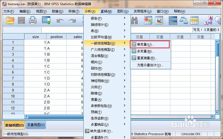The width and height of the screenshot is (223, 139).
Task: Expand the 生存函数(S) submenu
Action: click(x=107, y=118)
